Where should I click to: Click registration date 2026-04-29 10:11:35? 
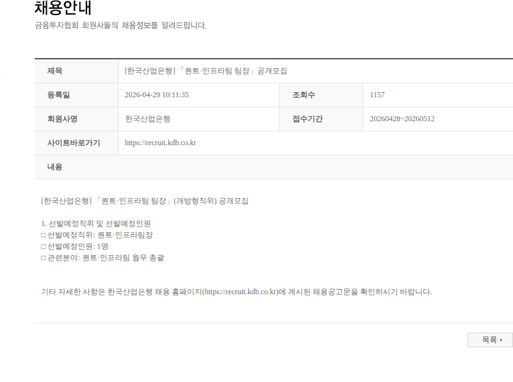coord(157,95)
